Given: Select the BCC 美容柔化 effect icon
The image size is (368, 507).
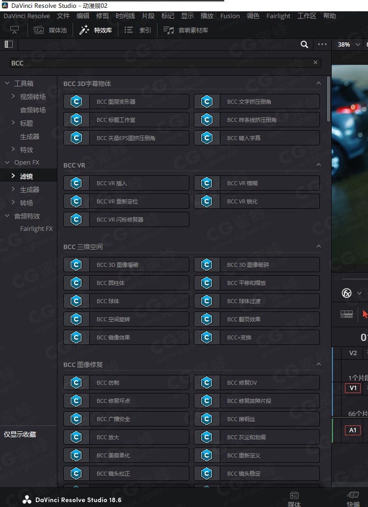Looking at the screenshot, I should pos(76,455).
